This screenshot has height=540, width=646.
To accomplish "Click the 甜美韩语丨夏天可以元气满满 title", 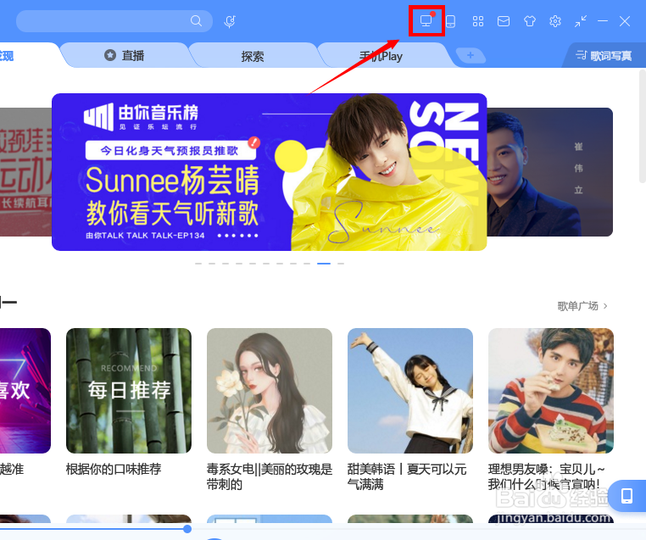I will (407, 476).
